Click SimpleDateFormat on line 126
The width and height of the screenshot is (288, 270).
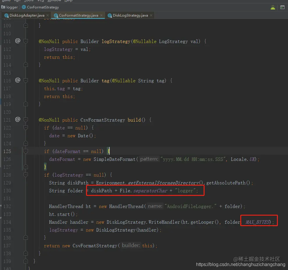pyautogui.click(x=114, y=159)
